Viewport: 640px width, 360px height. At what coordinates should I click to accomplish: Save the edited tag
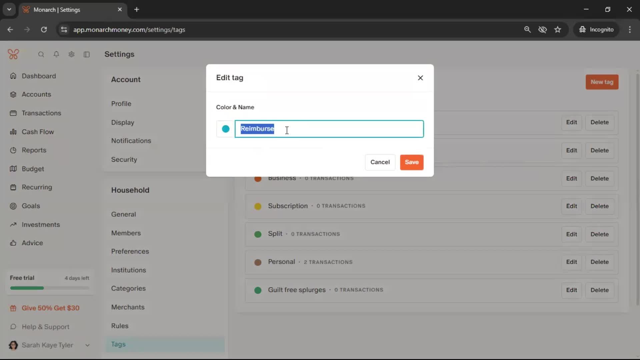[412, 162]
